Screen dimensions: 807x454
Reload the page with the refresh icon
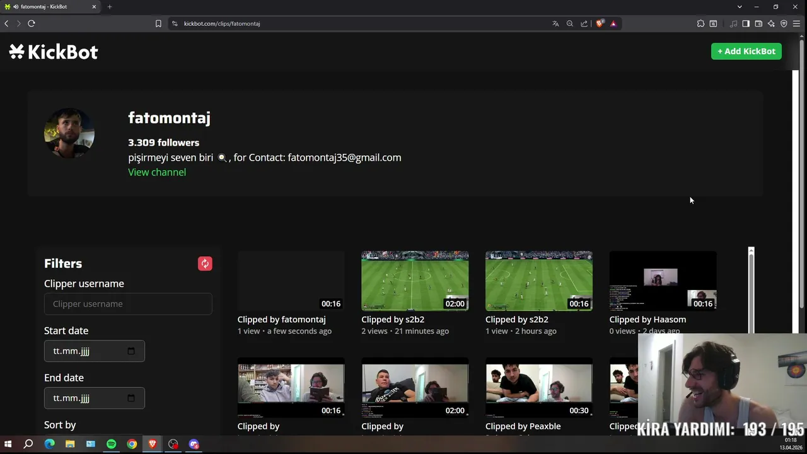pyautogui.click(x=31, y=23)
